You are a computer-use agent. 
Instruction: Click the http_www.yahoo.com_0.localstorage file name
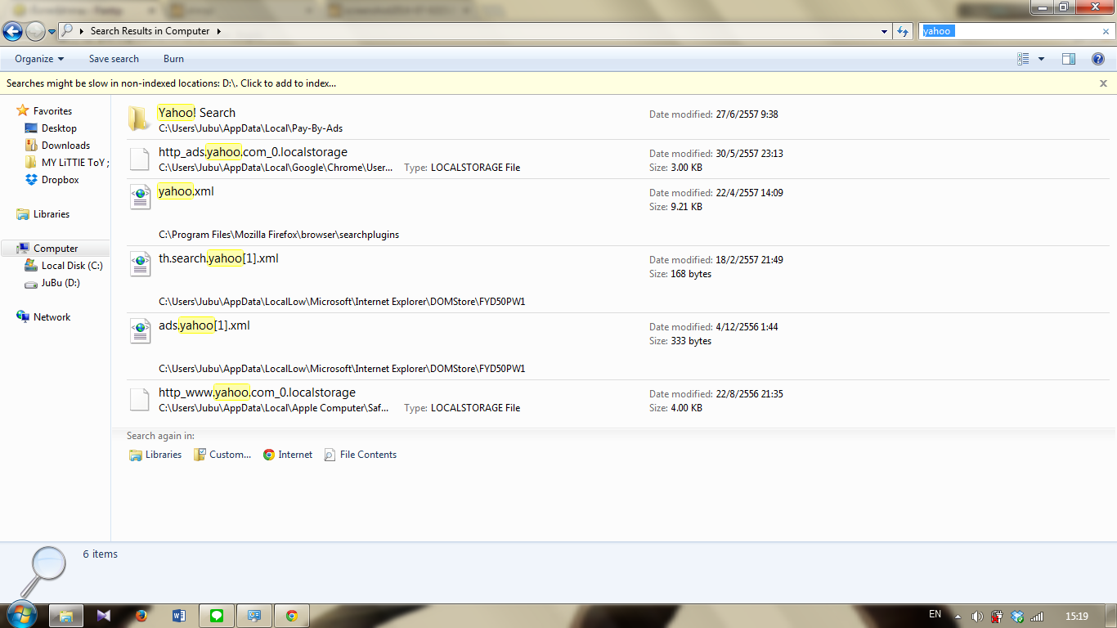tap(257, 392)
